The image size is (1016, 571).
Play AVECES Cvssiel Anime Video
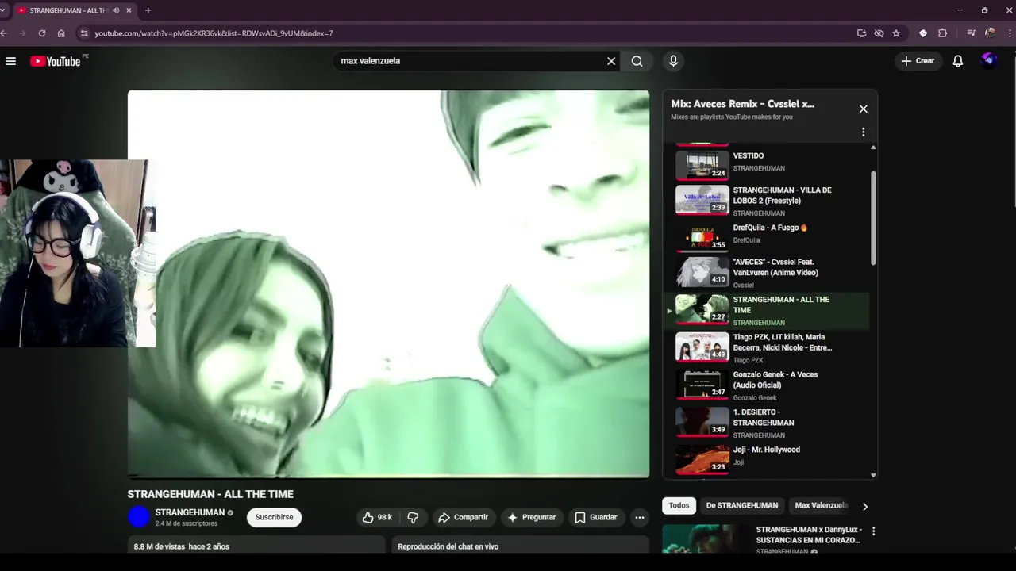766,273
